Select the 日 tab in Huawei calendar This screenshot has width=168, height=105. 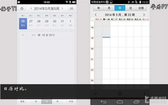(x=130, y=8)
